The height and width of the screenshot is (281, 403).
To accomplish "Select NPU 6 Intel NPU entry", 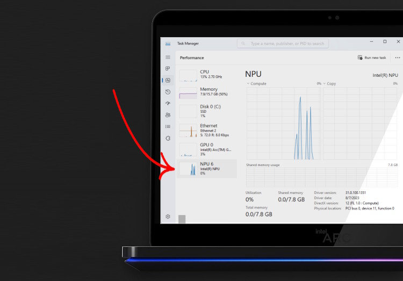I will point(207,168).
